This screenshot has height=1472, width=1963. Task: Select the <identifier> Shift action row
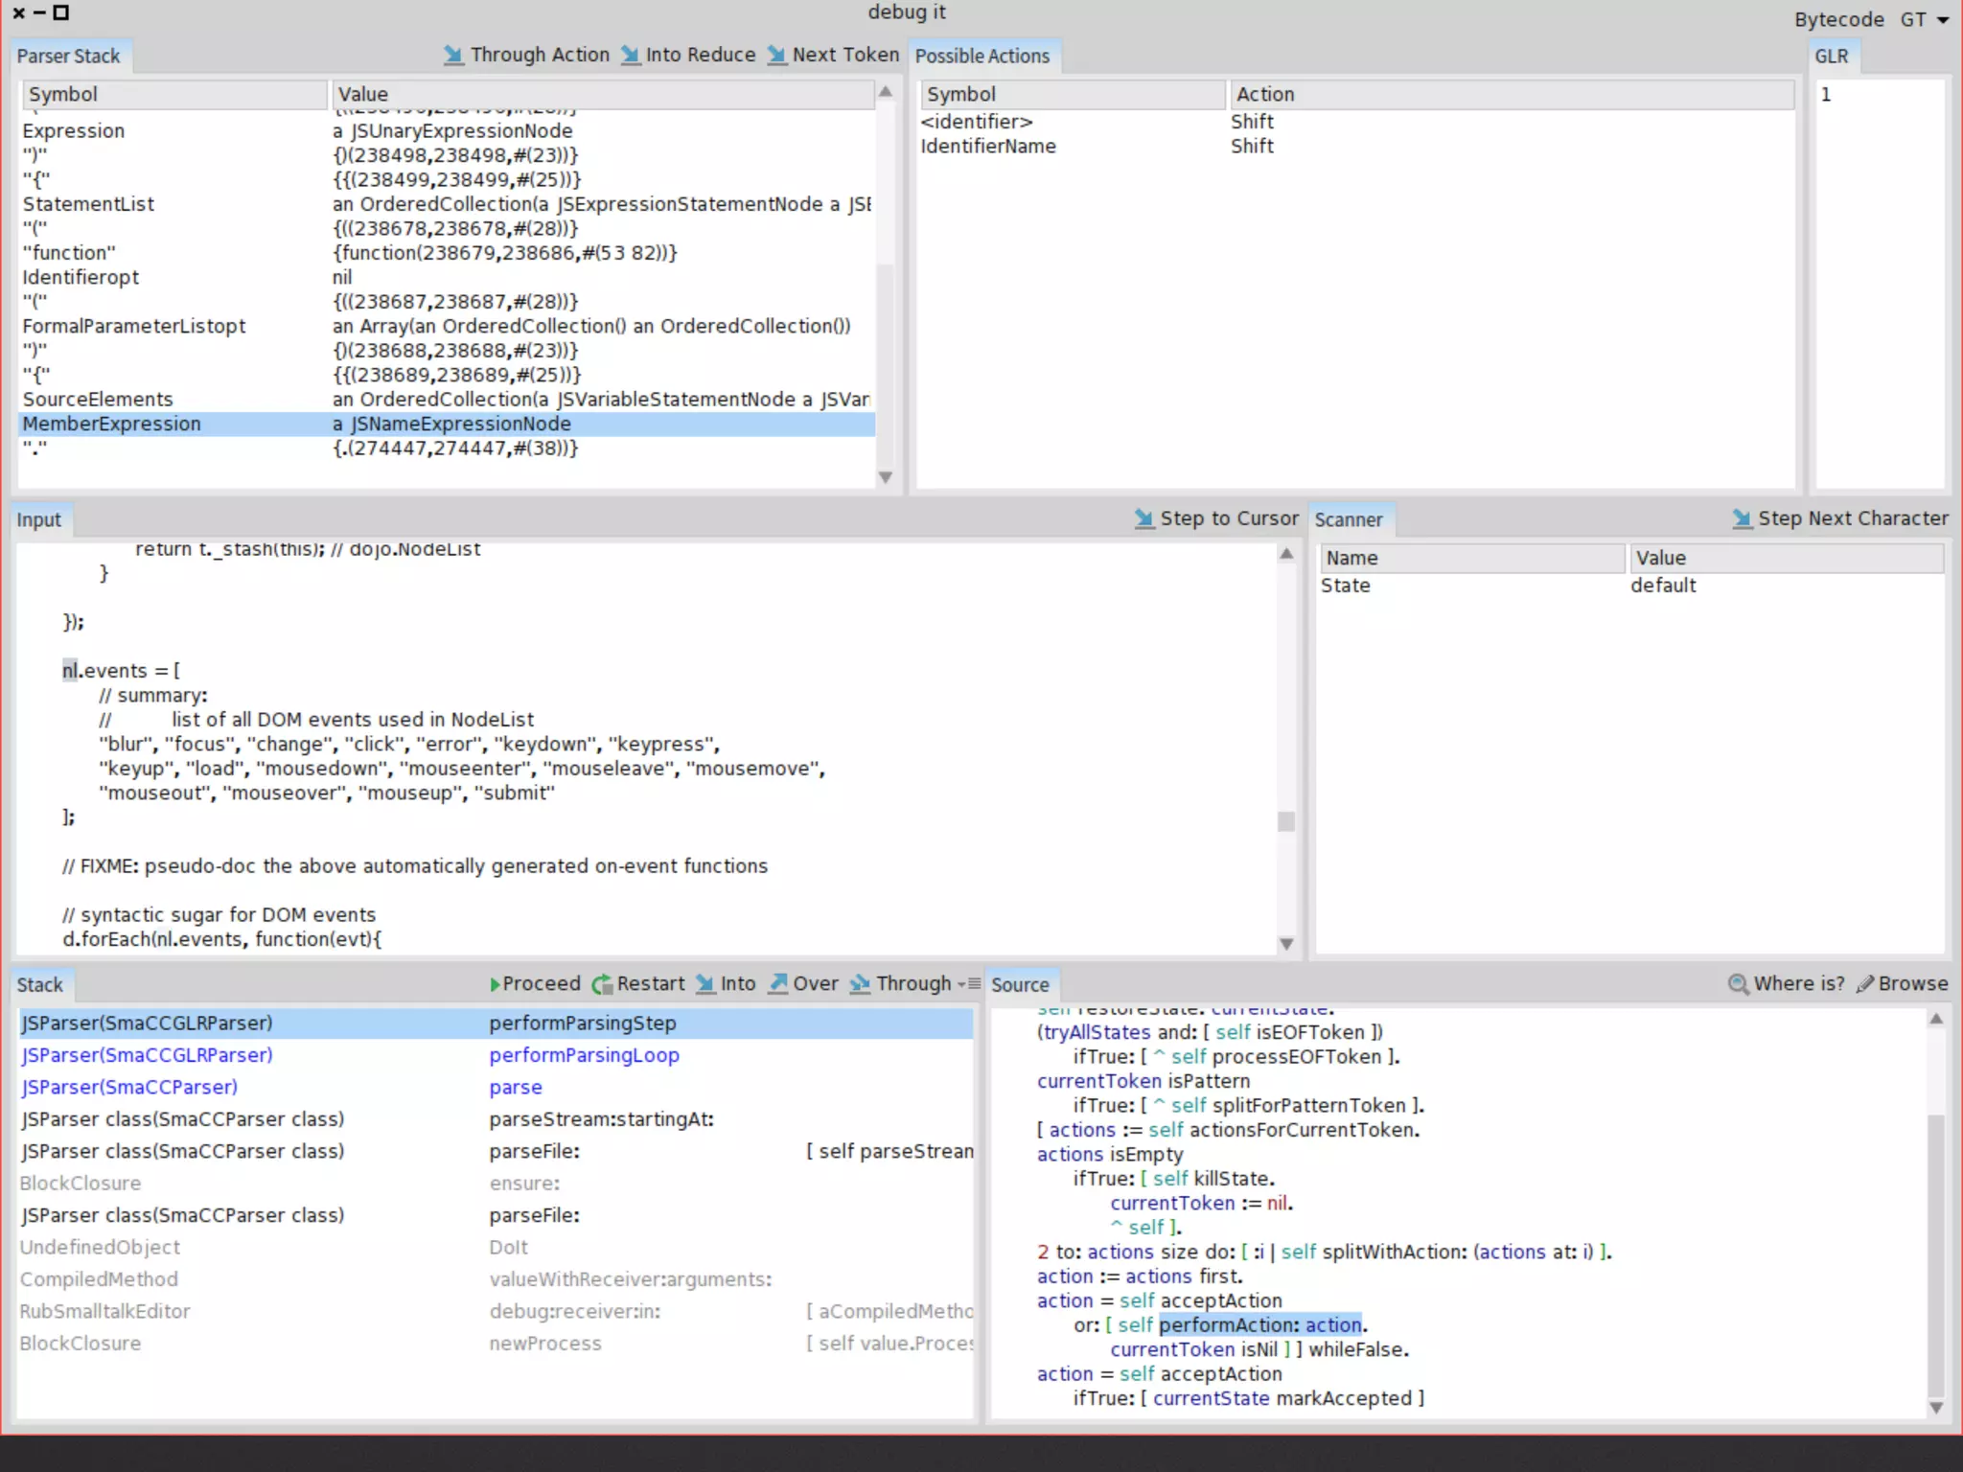click(1356, 122)
